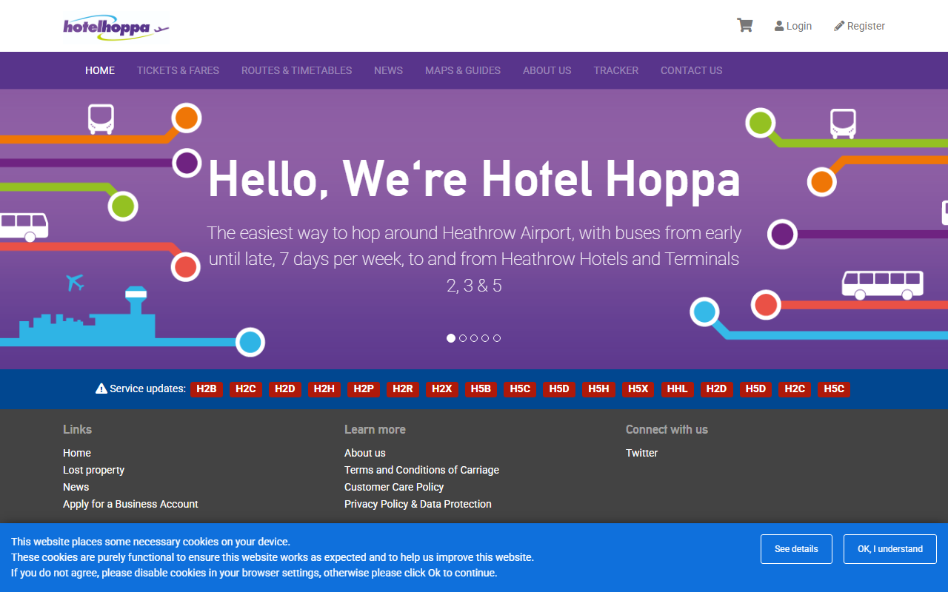Select the first carousel slide dot
This screenshot has width=948, height=592.
pos(451,338)
